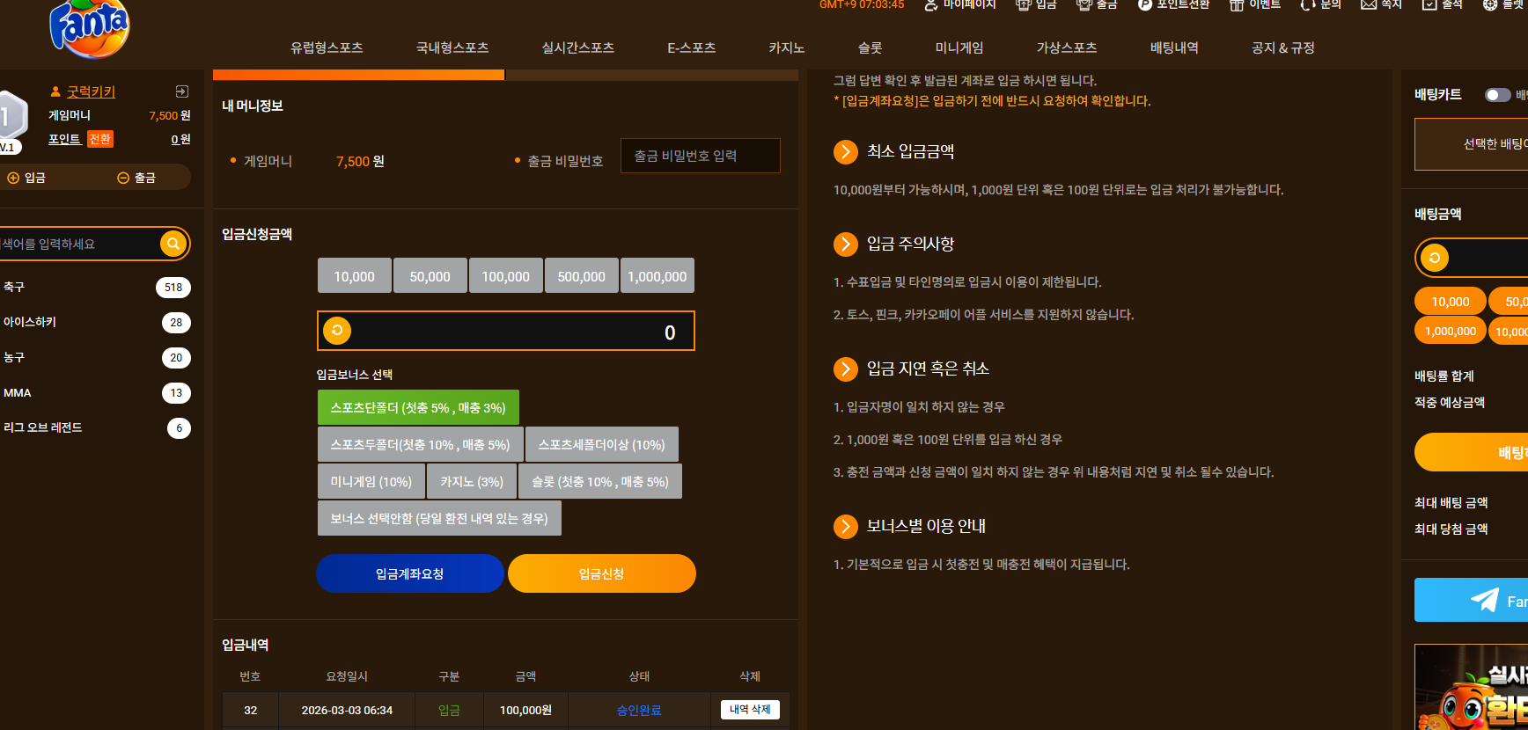Expand the 보너스별 이용 안내 section
Viewport: 1528px width, 730px height.
pyautogui.click(x=845, y=526)
